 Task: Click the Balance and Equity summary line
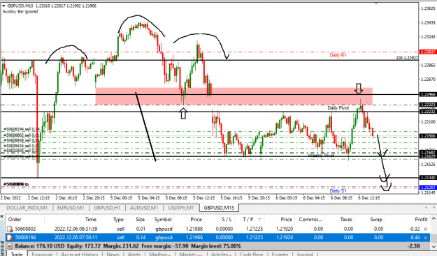128,246
